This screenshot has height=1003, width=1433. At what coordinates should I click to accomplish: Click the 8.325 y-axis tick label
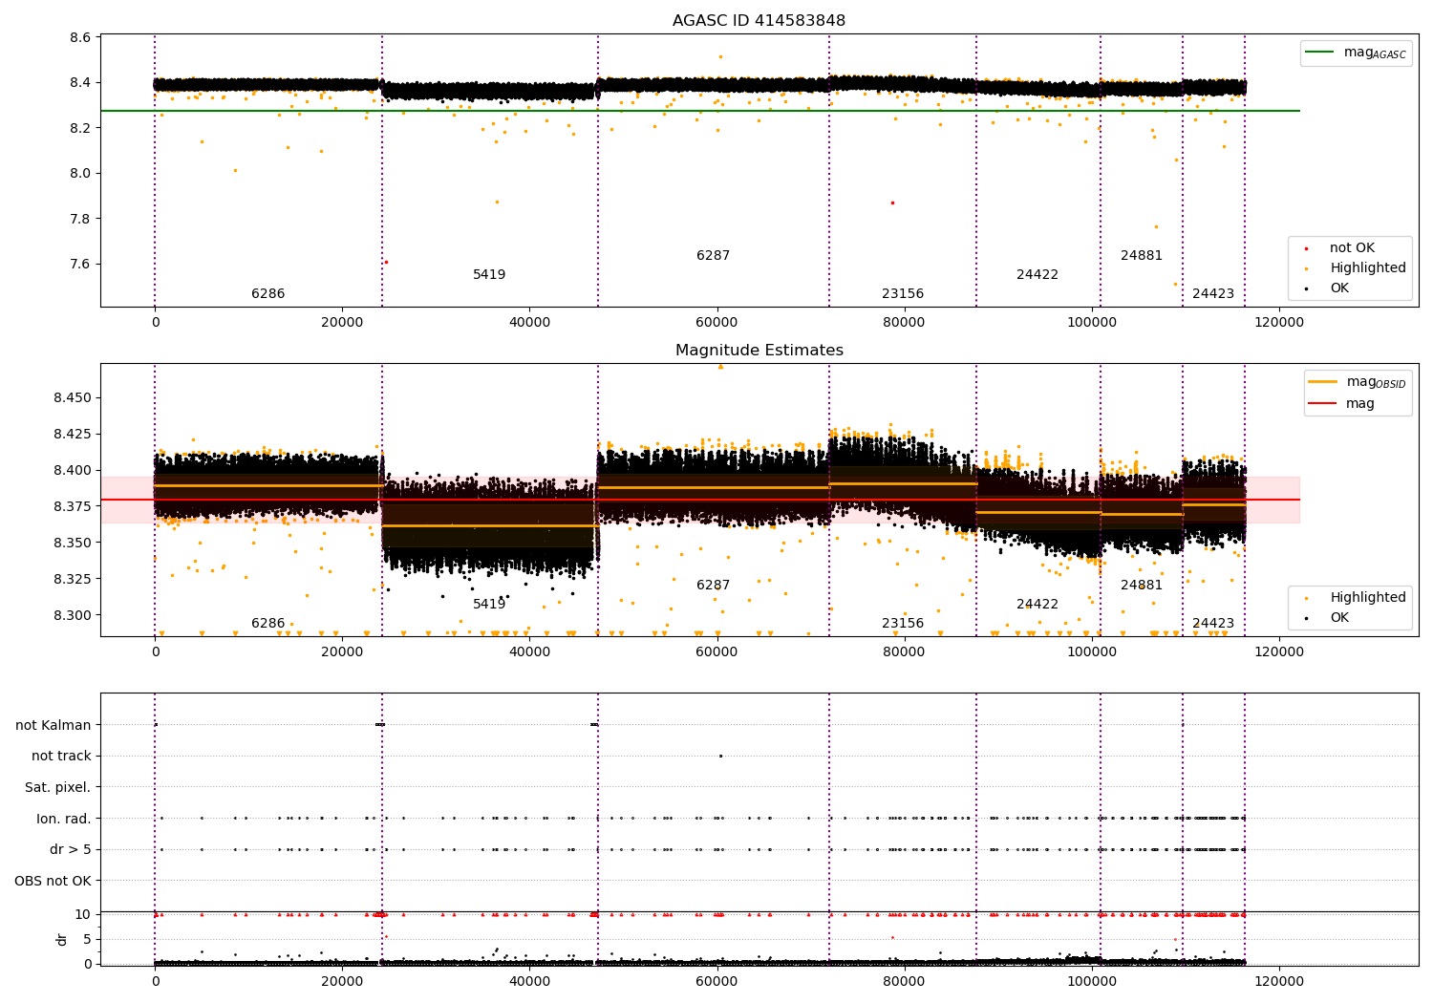pos(73,580)
